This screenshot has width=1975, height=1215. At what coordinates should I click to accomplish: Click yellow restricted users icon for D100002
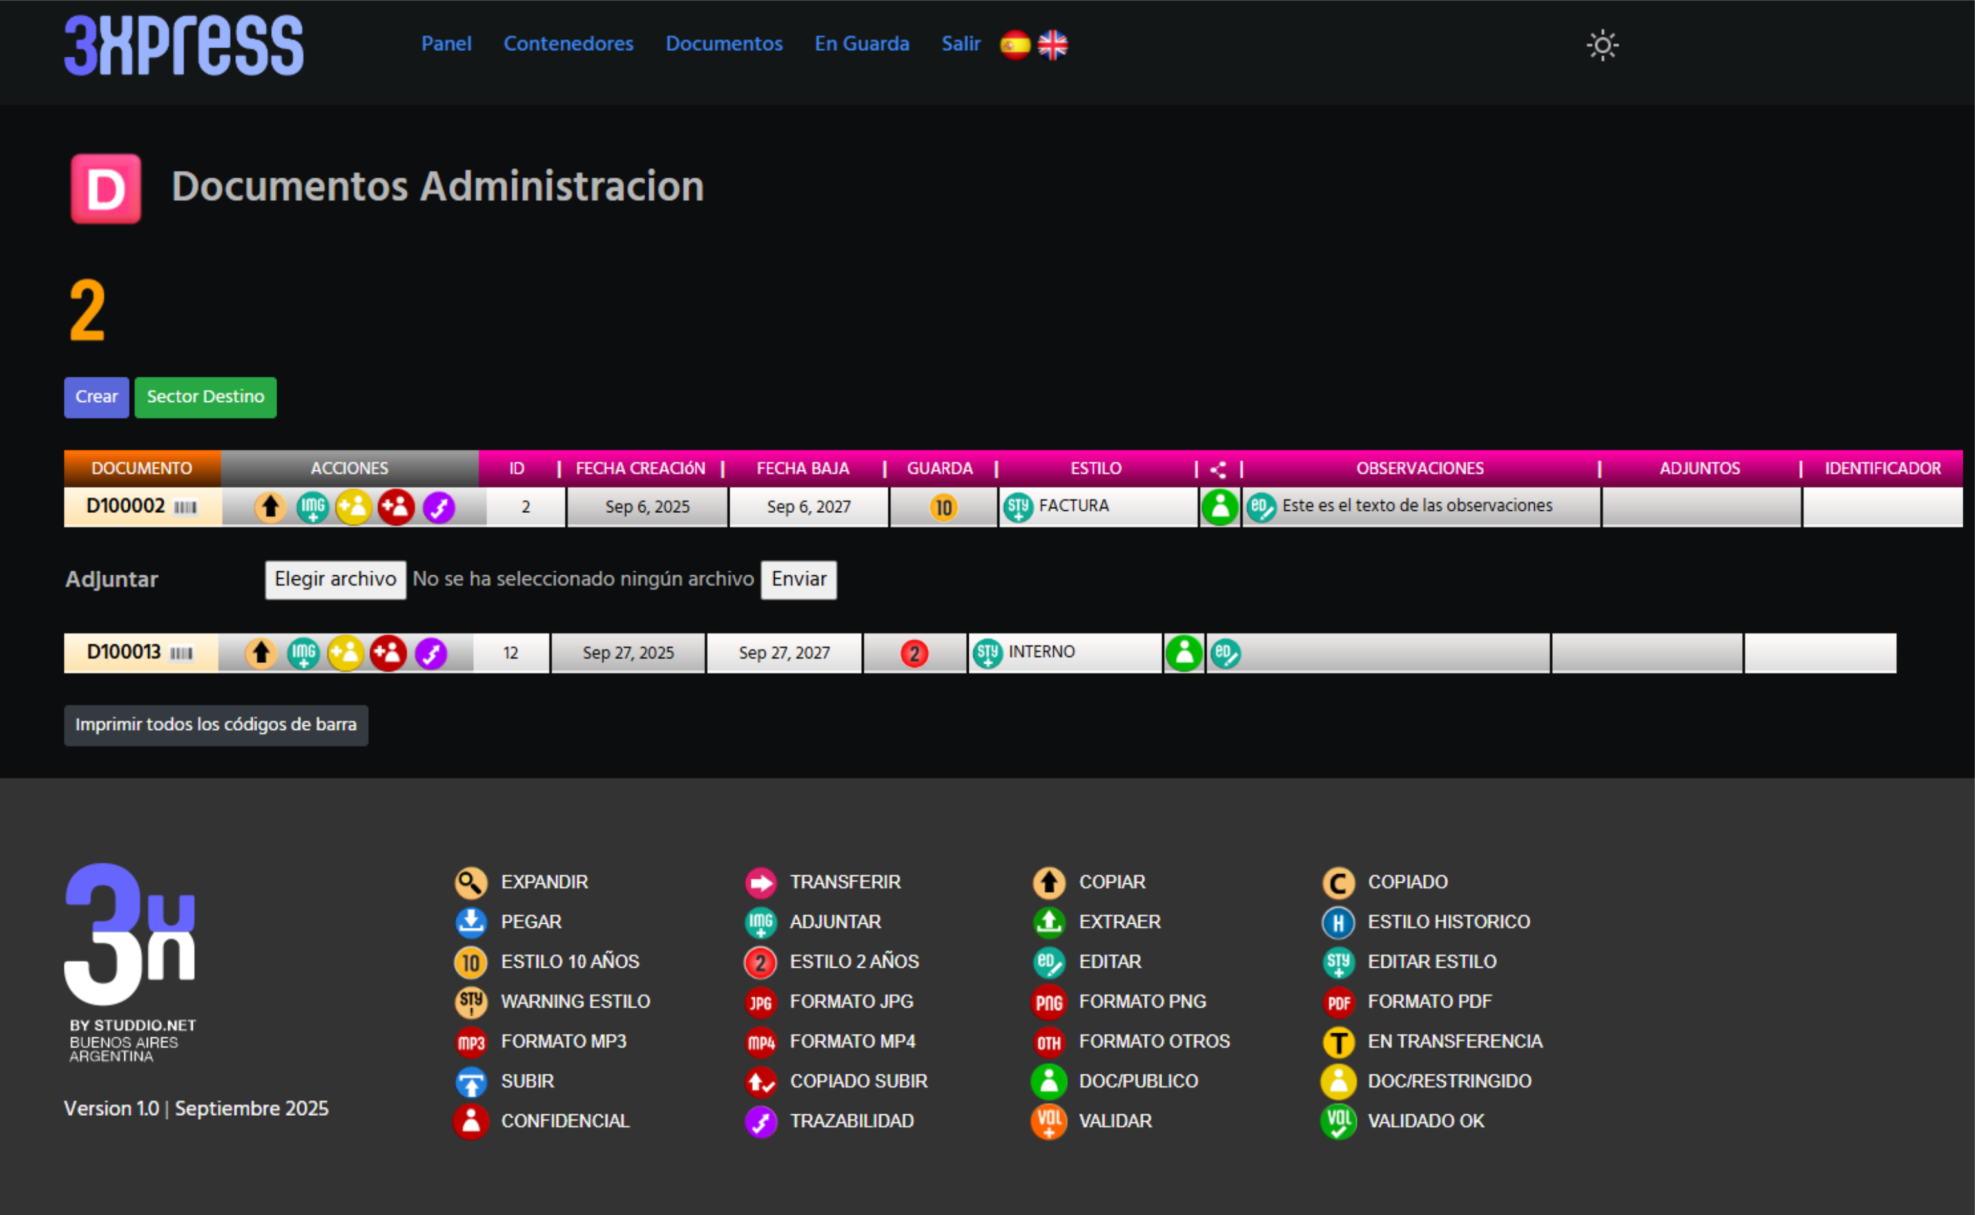click(354, 507)
